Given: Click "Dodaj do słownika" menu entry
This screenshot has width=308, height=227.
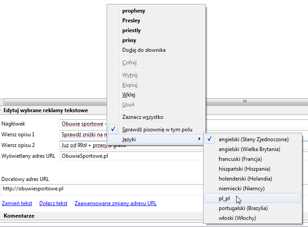Looking at the screenshot, I should pyautogui.click(x=144, y=50).
